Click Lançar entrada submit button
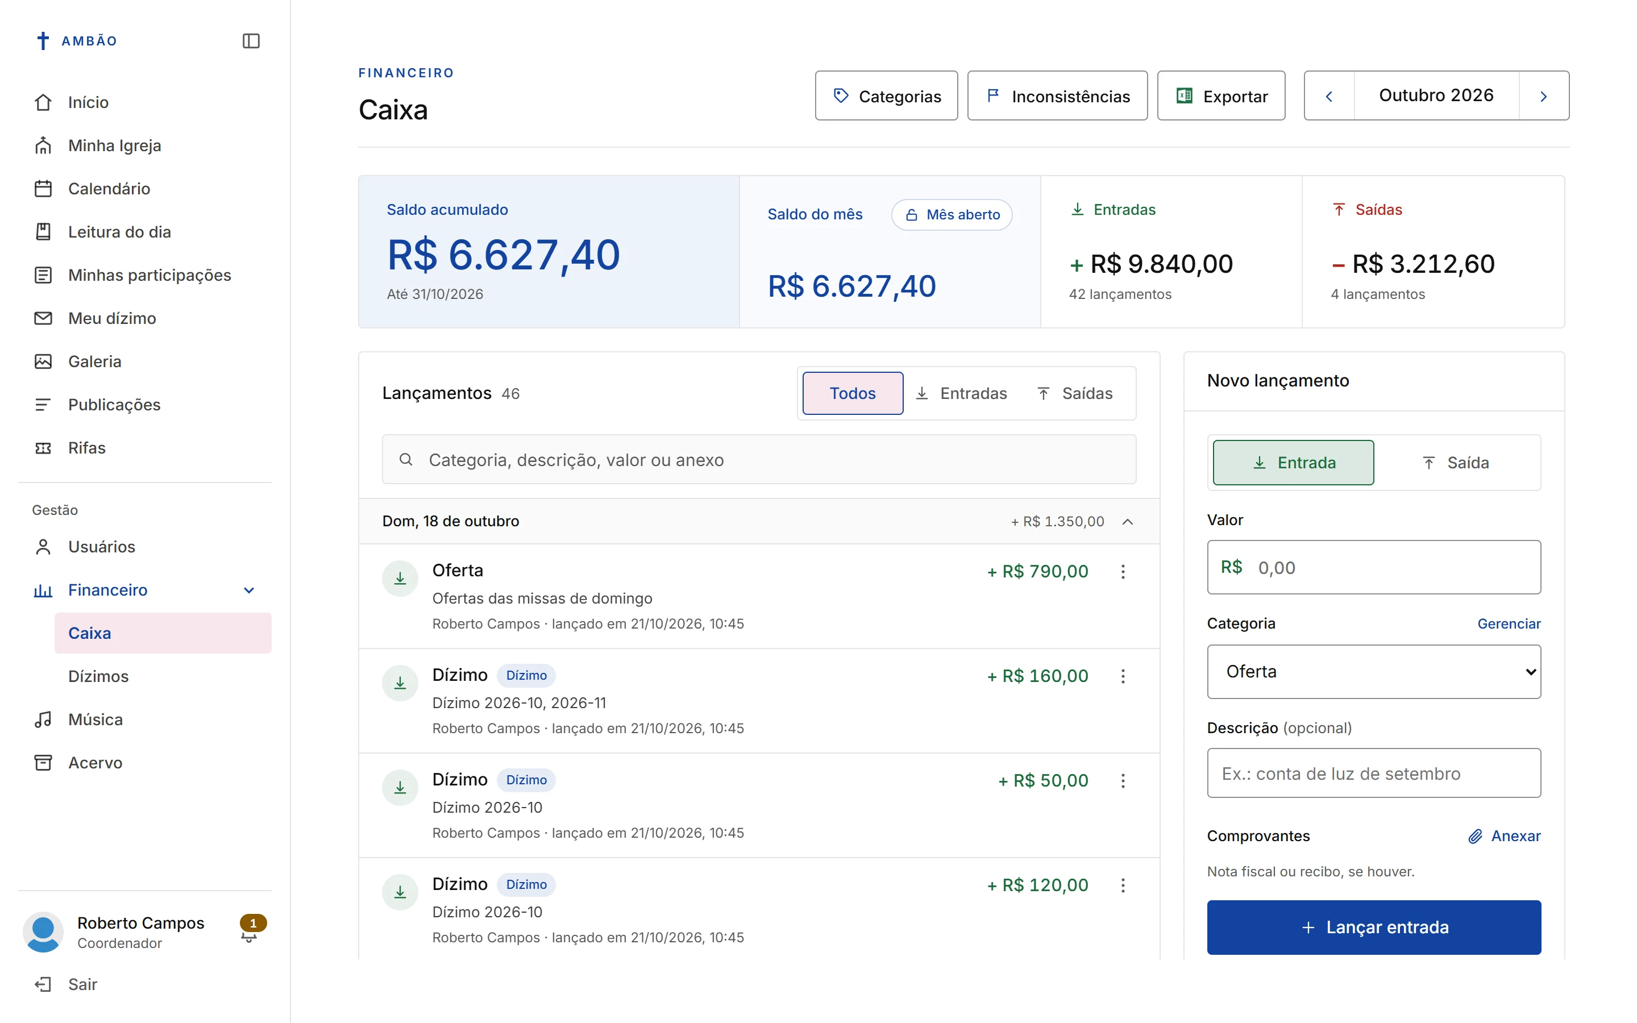The height and width of the screenshot is (1023, 1637). [x=1374, y=928]
